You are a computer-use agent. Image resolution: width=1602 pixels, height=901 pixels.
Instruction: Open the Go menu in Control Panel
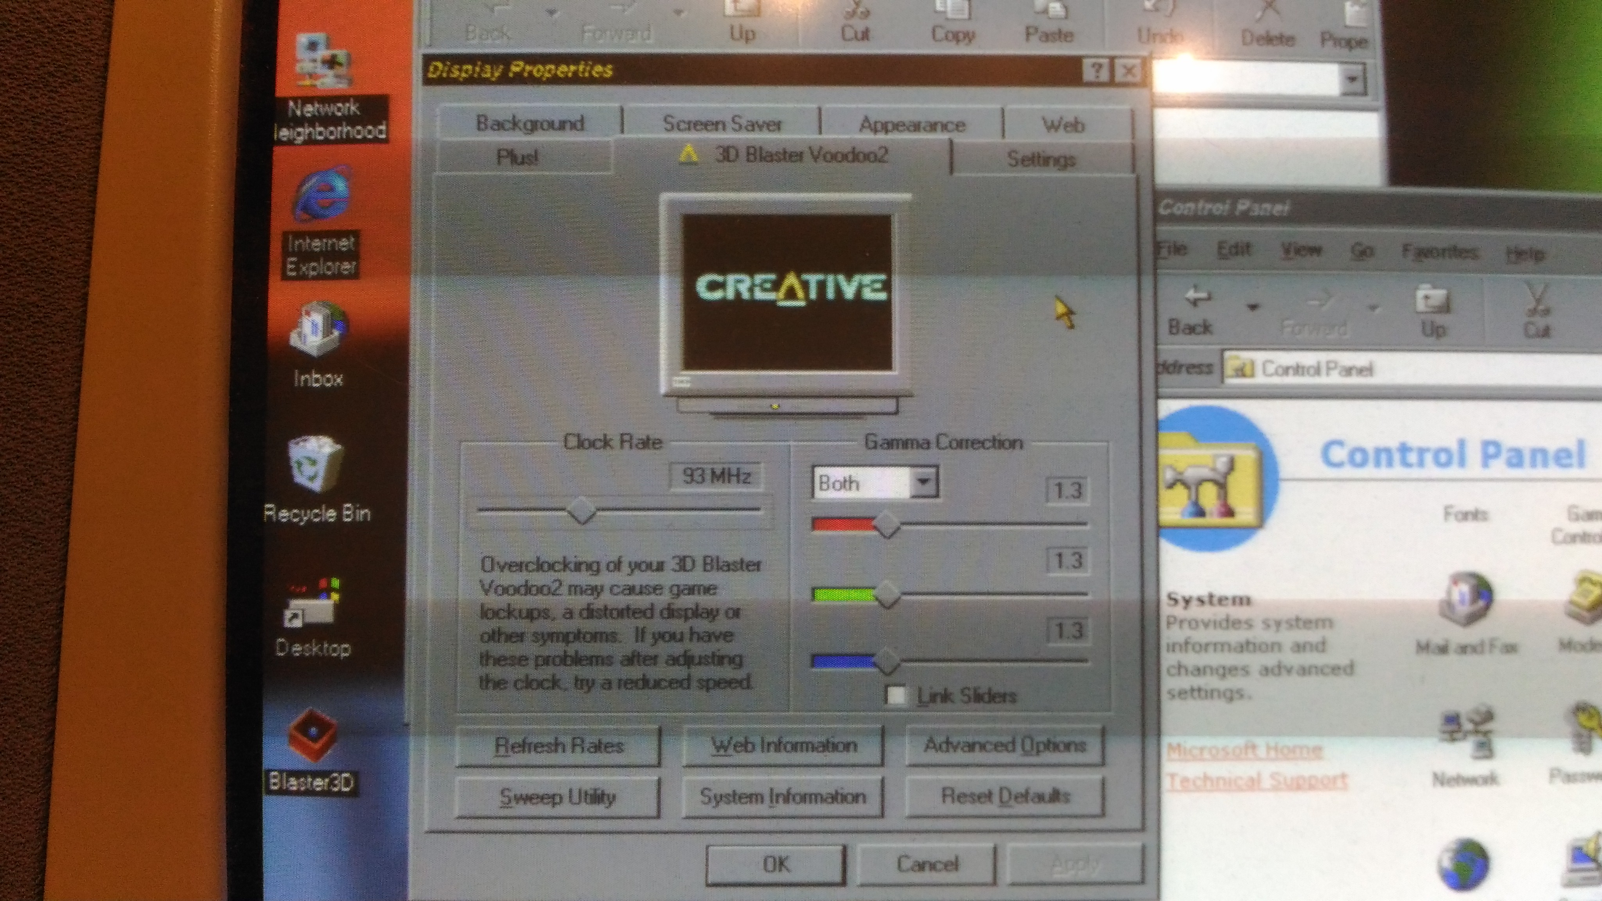tap(1362, 251)
